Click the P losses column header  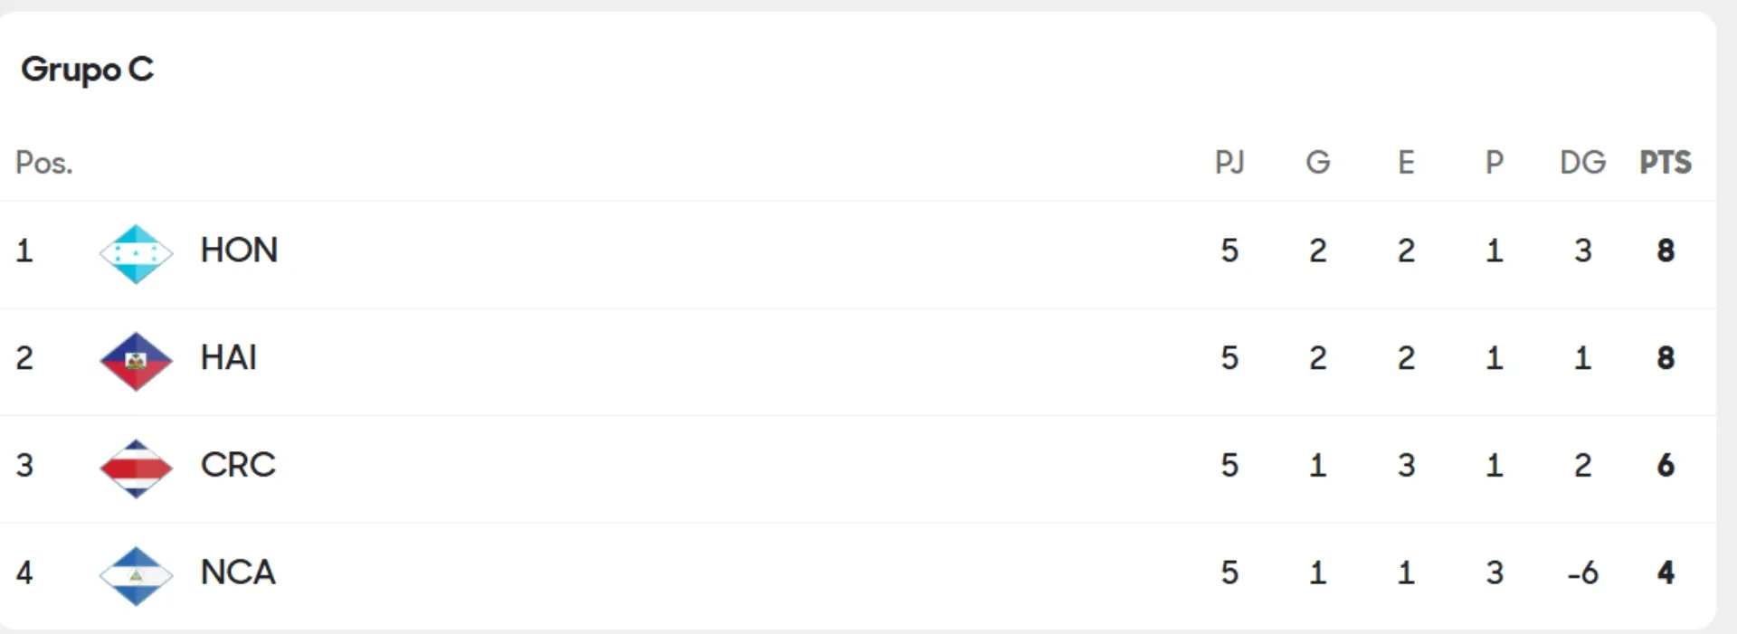point(1495,163)
